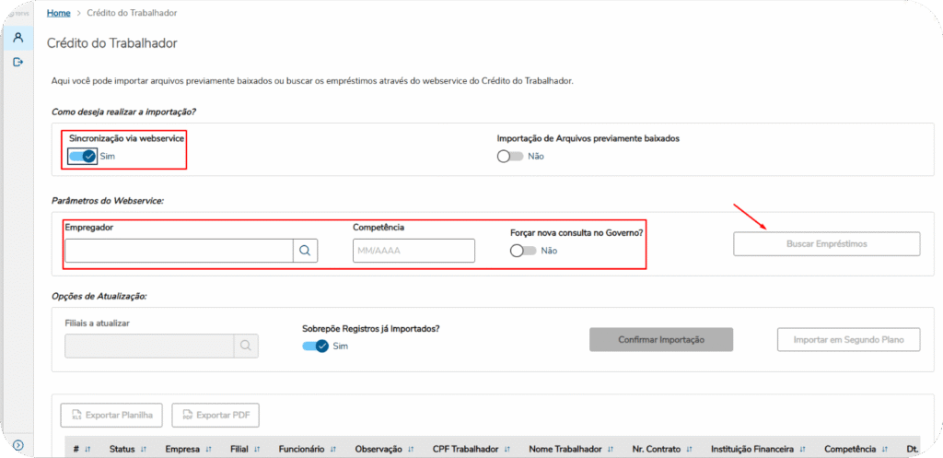Enable Importação de Arquivos previamente baixados
Viewport: 943px width, 458px height.
(510, 157)
